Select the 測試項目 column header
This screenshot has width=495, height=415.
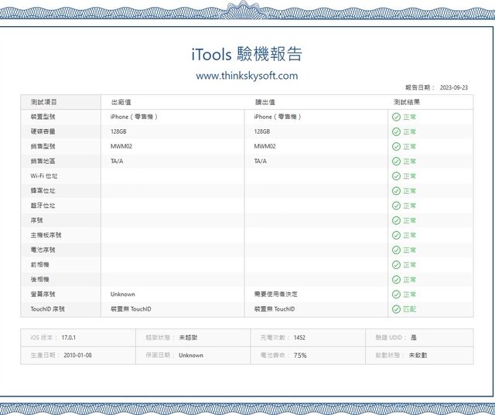44,102
